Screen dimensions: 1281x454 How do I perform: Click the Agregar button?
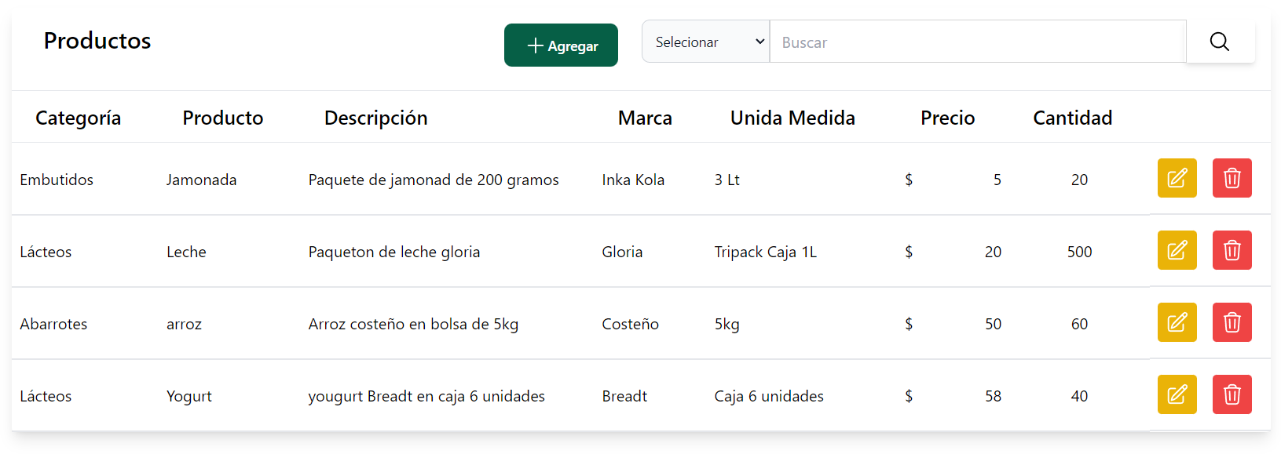click(x=561, y=45)
